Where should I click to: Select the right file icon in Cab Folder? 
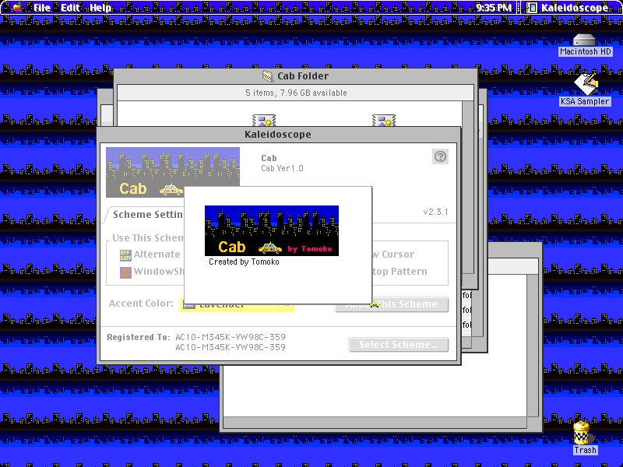pos(383,121)
